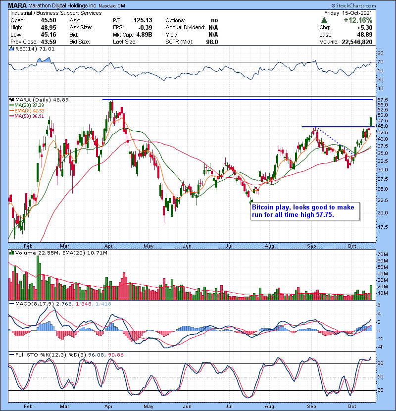
Task: Click the header Volume value 22,546,820
Action: point(357,42)
